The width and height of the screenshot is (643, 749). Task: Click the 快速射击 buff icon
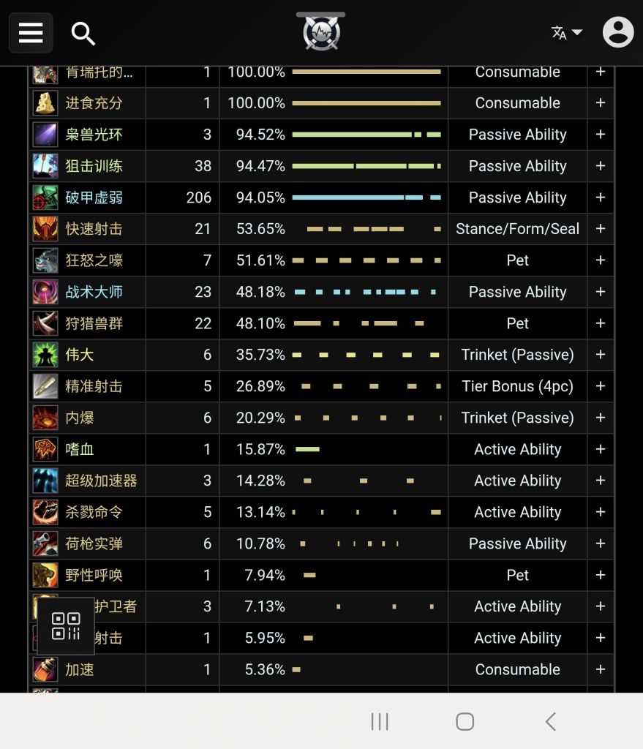coord(45,229)
